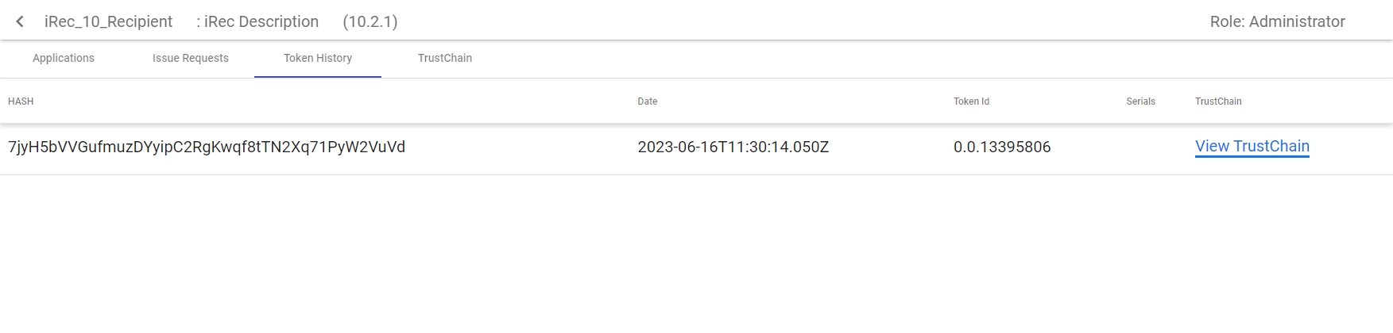The image size is (1393, 333).
Task: Click the empty Serials cell in token row
Action: tap(1140, 147)
